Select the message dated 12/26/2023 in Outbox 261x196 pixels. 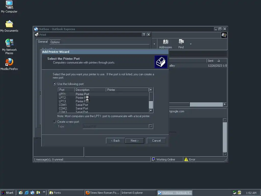tap(198, 66)
